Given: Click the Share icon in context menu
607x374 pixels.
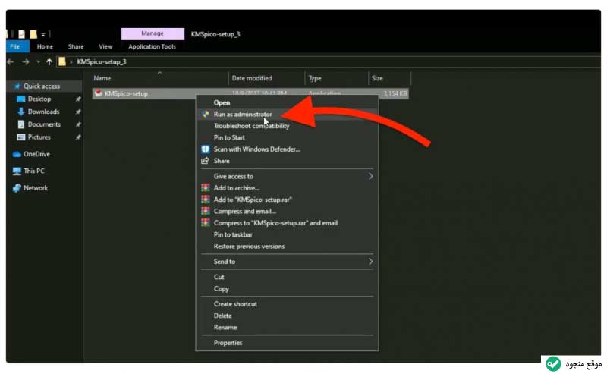Looking at the screenshot, I should pos(205,161).
